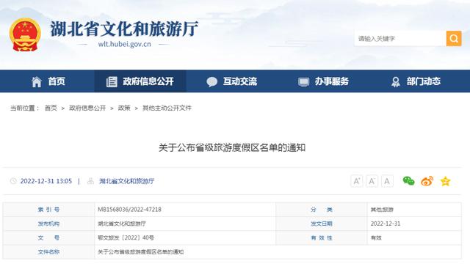Click the site title 湖北省文化和旅游厅
Viewport: 470px width, 269px height.
click(x=124, y=29)
